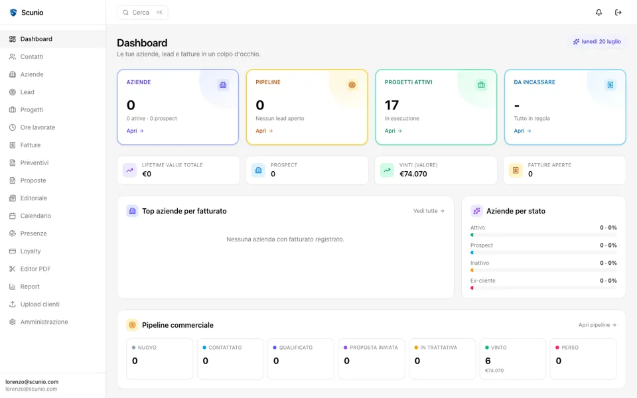Click the Inattivo status progress bar
Image resolution: width=637 pixels, height=398 pixels.
pos(543,270)
